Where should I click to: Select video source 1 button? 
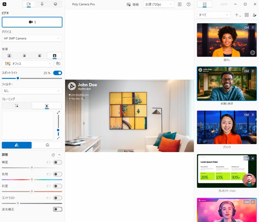[32, 22]
